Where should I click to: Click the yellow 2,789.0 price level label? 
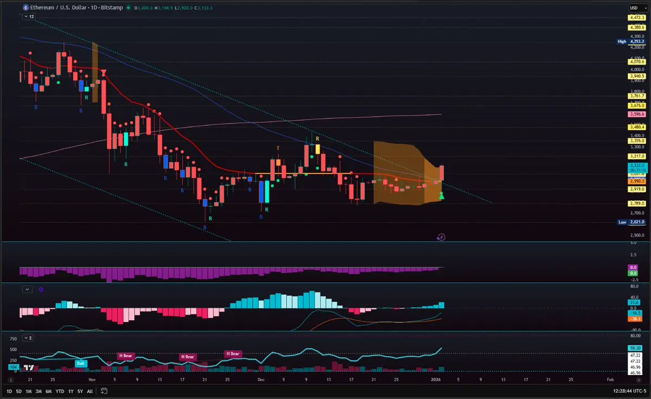[637, 203]
